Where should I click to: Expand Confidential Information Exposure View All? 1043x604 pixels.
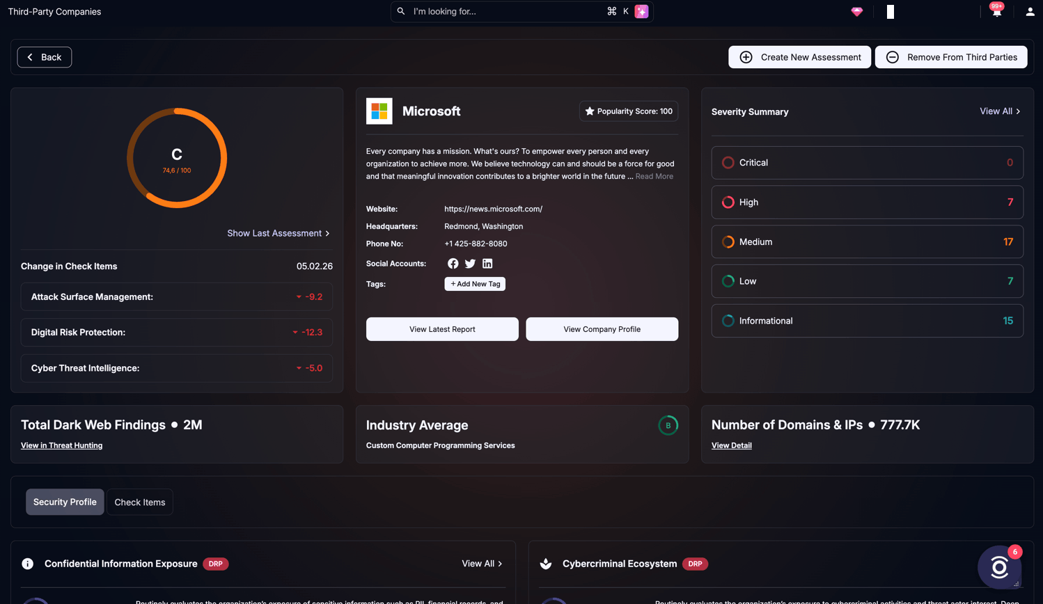[482, 564]
